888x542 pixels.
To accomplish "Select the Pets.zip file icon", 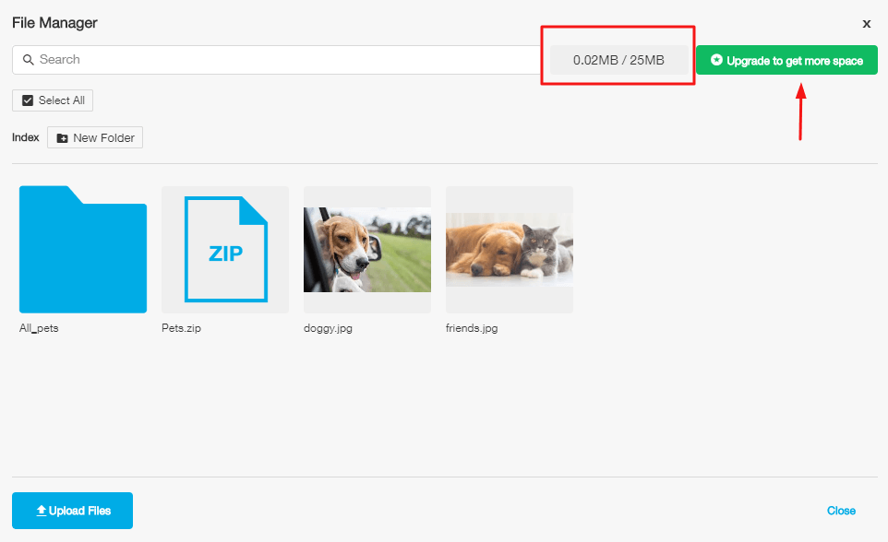I will [225, 250].
